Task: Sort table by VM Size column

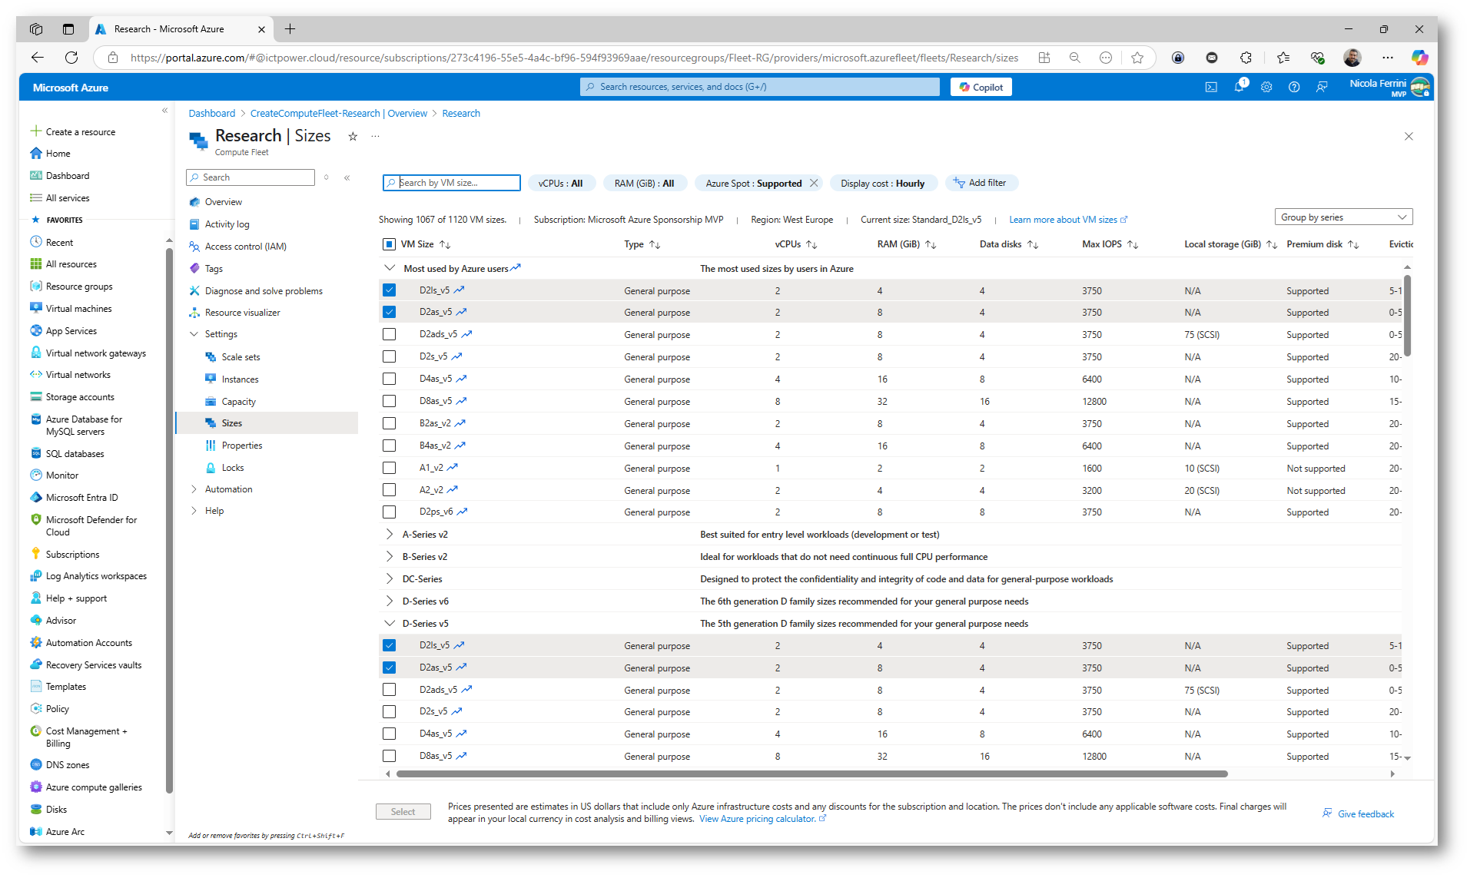Action: point(425,244)
